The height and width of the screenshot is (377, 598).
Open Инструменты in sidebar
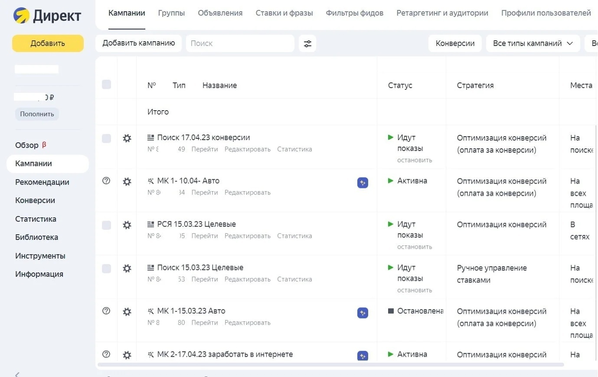click(x=40, y=256)
